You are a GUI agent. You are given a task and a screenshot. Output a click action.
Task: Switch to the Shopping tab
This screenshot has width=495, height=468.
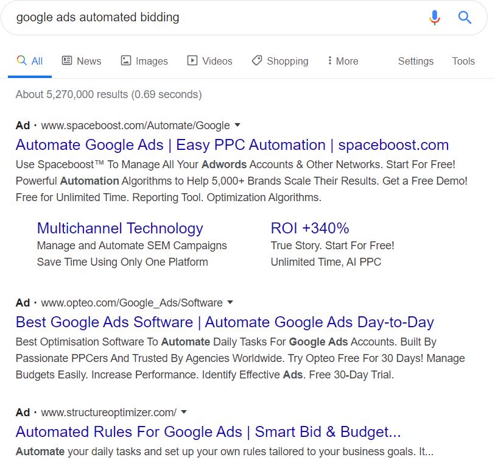(286, 60)
